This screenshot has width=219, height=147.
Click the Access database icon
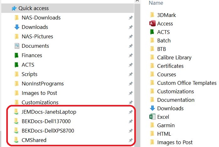coord(152,24)
